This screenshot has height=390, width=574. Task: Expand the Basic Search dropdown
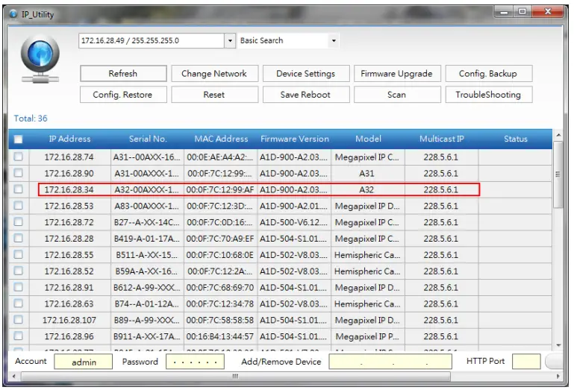pyautogui.click(x=333, y=41)
